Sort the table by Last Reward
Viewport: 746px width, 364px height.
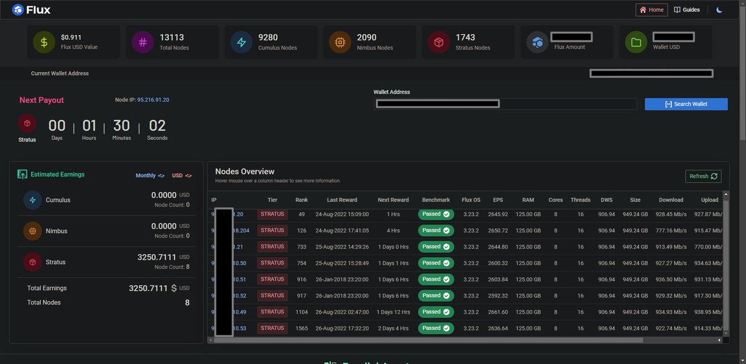coord(342,199)
